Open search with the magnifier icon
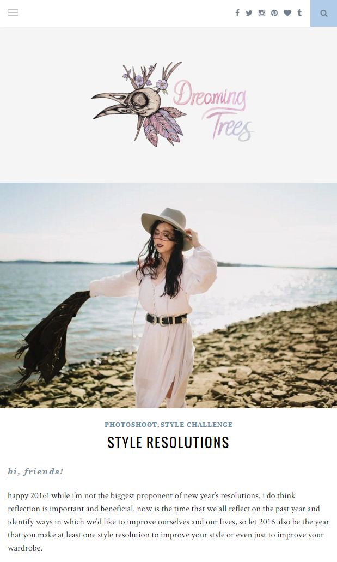 click(324, 13)
